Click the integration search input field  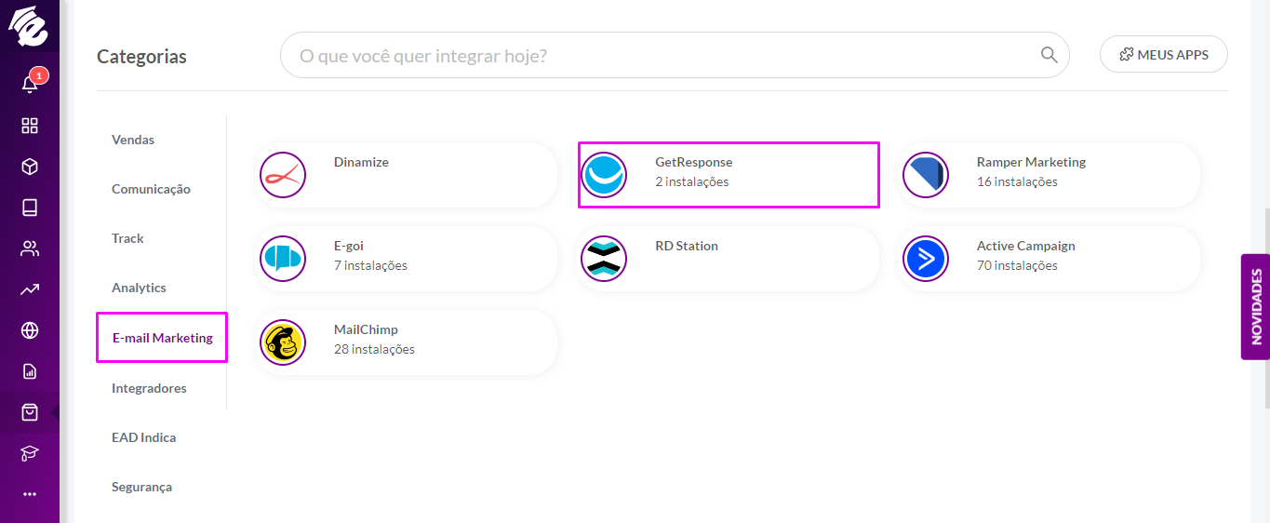click(675, 55)
